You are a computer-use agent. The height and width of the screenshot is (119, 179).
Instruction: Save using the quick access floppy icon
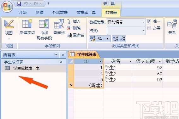point(19,4)
